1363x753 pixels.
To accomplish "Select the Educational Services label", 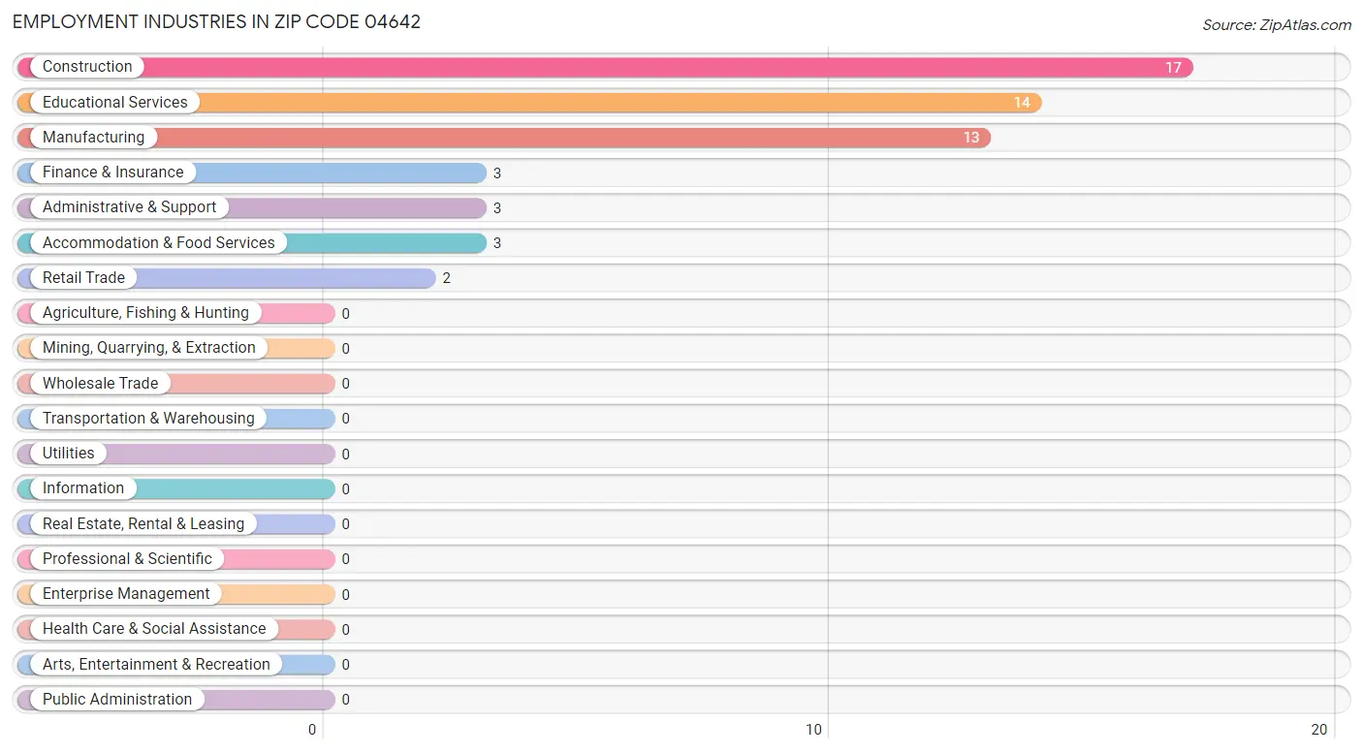I will (115, 102).
